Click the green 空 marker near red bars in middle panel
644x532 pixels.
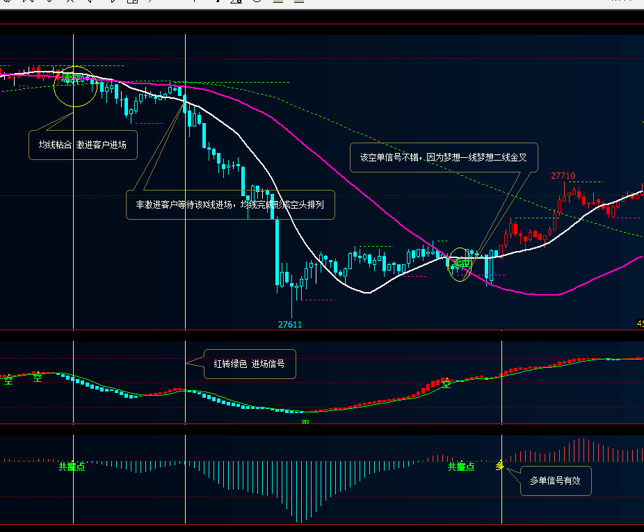coord(446,384)
